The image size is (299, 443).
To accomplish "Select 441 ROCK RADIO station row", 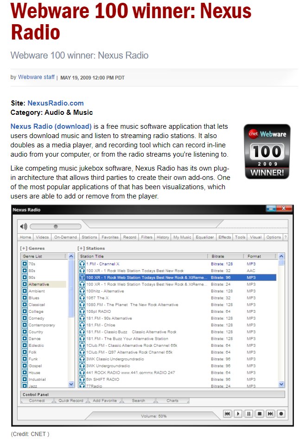I will click(177, 372).
